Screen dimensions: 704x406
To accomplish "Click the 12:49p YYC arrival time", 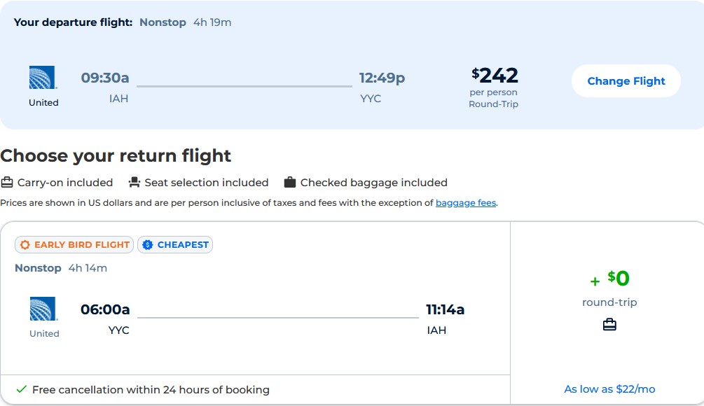I will click(382, 78).
